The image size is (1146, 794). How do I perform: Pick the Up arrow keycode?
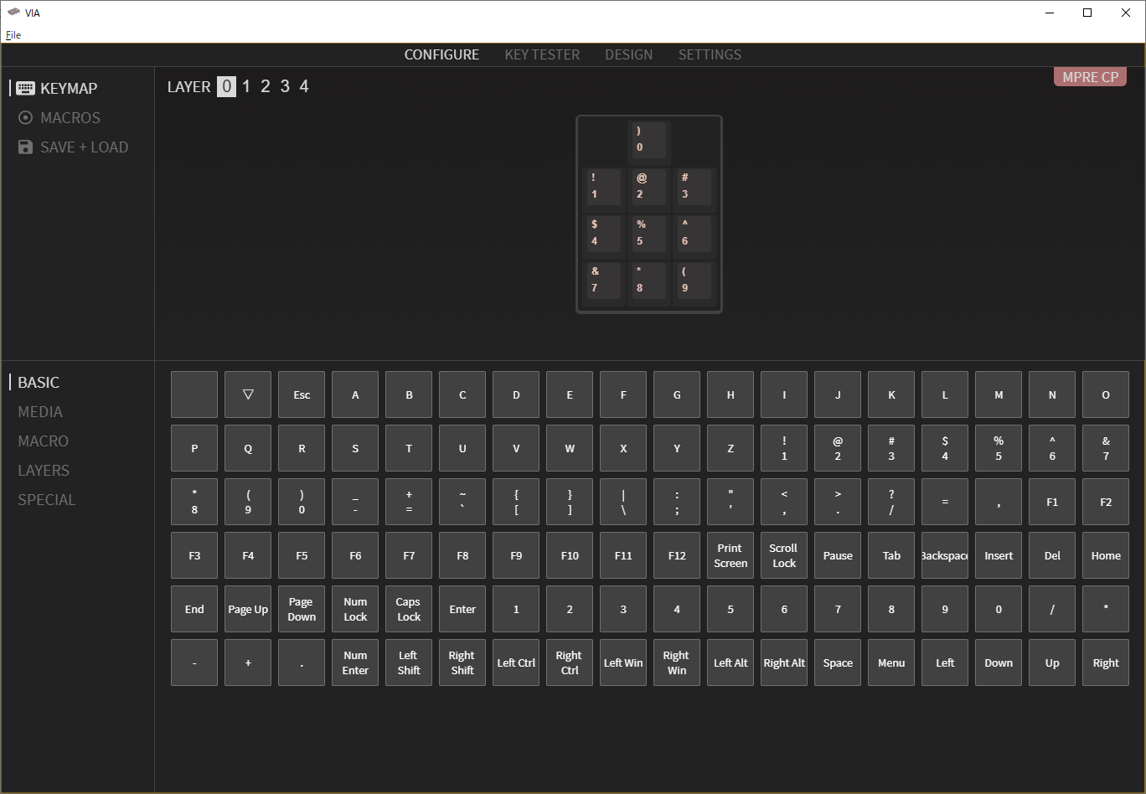pyautogui.click(x=1052, y=663)
